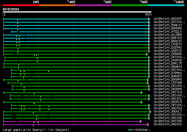Click the arrowhead ending the O48686 alignment bar
The image size is (187, 132).
click(147, 54)
